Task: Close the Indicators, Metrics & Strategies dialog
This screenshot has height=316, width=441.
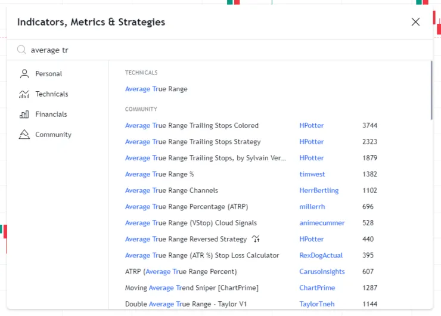Action: pyautogui.click(x=415, y=22)
